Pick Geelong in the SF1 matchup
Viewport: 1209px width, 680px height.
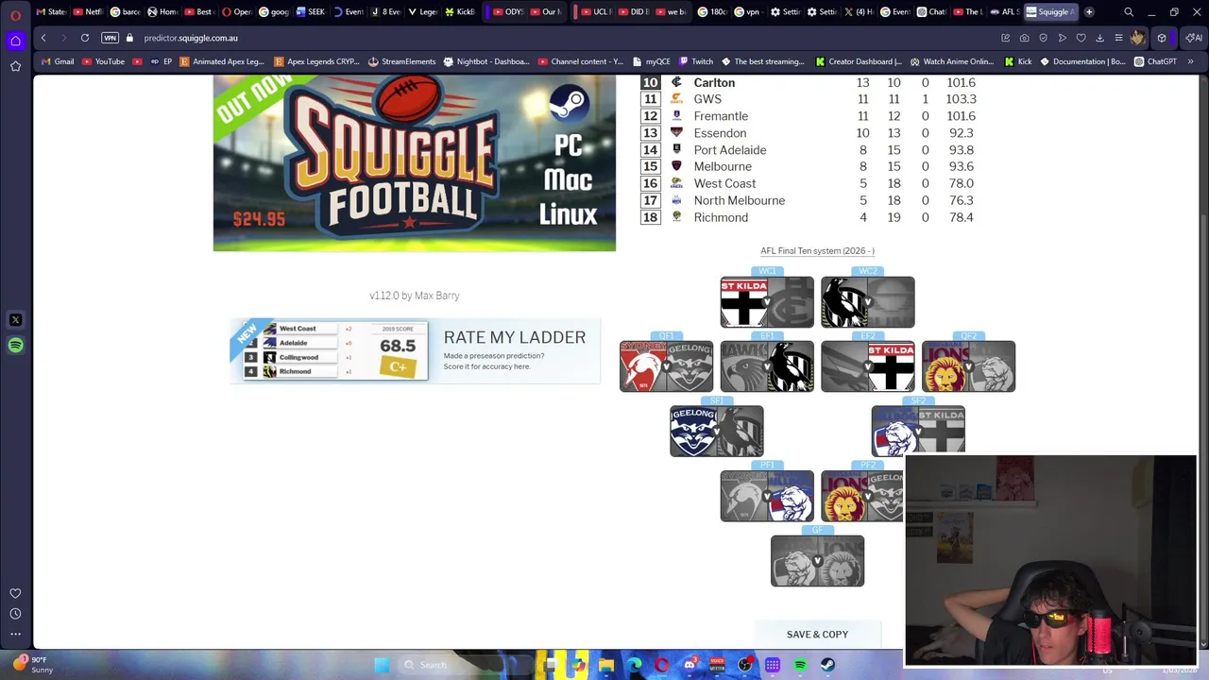pos(693,432)
